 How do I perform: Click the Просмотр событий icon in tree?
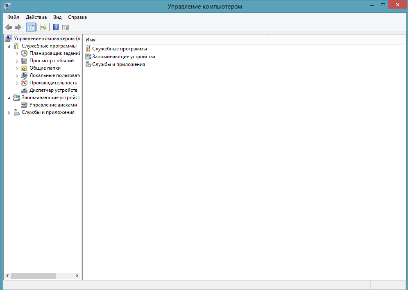(x=24, y=61)
